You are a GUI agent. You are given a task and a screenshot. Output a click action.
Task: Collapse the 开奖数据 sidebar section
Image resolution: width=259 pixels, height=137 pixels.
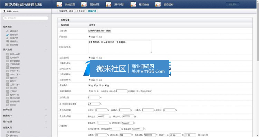[46, 50]
